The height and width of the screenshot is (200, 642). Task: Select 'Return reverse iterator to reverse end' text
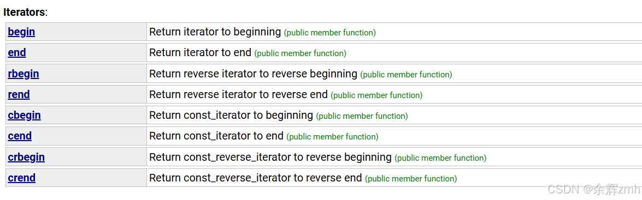click(238, 95)
